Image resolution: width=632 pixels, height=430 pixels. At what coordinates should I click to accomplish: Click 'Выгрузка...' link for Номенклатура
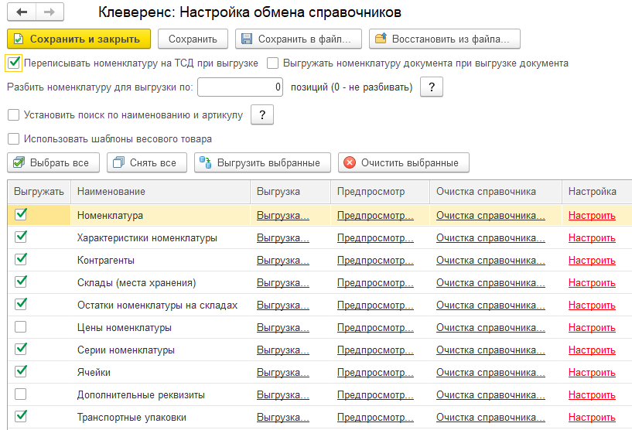[x=283, y=216]
